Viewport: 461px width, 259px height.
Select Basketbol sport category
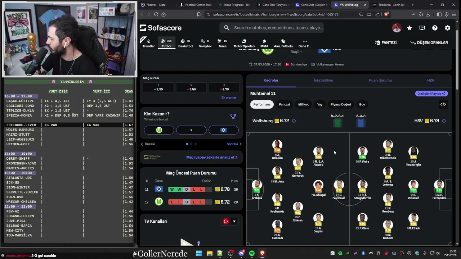click(x=185, y=43)
